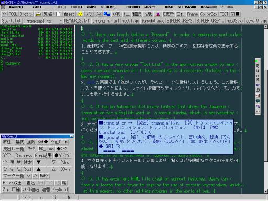
Task: Expand toolbar with the >> button
Action: click(x=4, y=14)
